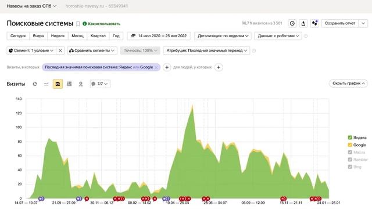The height and width of the screenshot is (209, 372).
Task: Click the filter chip Последняя значимая поисковая система
Action: tap(99, 67)
